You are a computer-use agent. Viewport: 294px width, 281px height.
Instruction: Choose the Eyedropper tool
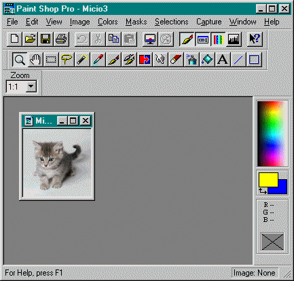[x=98, y=60]
